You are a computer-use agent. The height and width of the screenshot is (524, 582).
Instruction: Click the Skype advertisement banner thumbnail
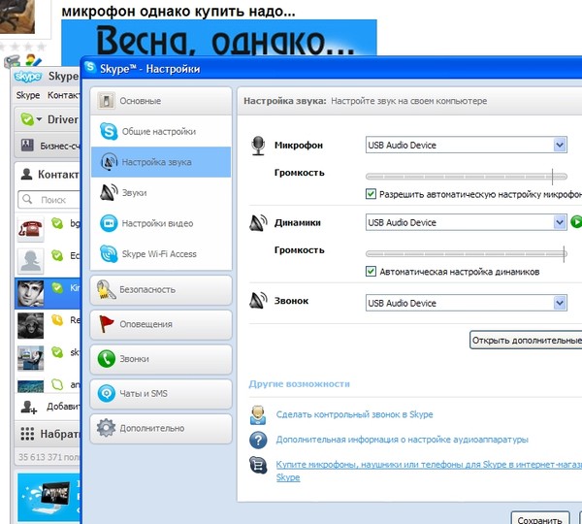(x=48, y=496)
